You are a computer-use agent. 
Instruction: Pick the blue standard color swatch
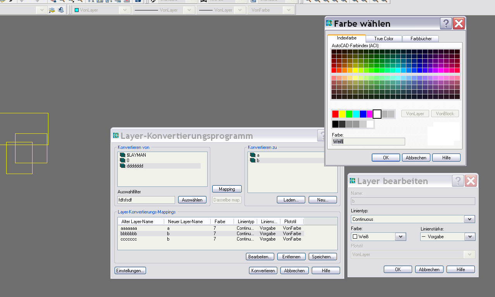coord(363,114)
